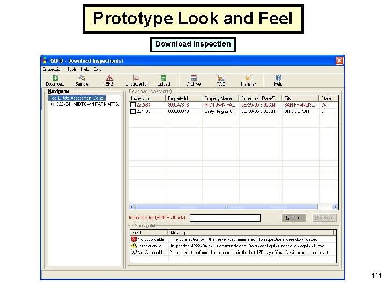386x289 pixels.
Task: Click the Unsuccessful toolbar icon
Action: 136,78
